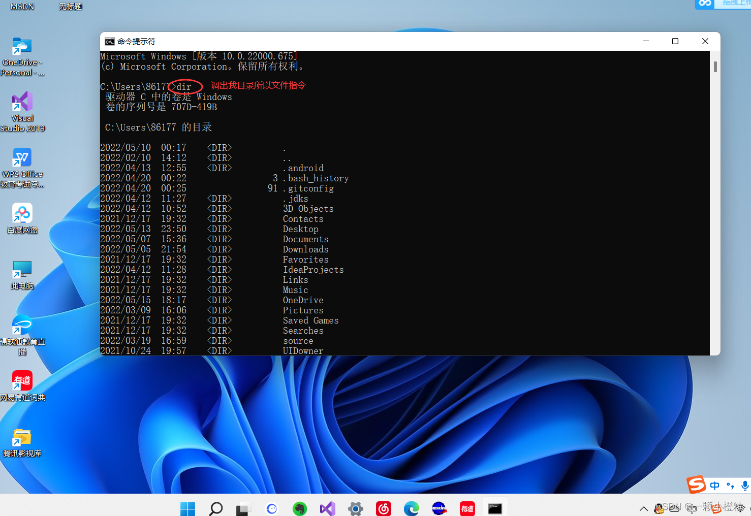Select the 网易有道词典 desktop icon
Viewport: 751px width, 516px height.
click(x=22, y=386)
